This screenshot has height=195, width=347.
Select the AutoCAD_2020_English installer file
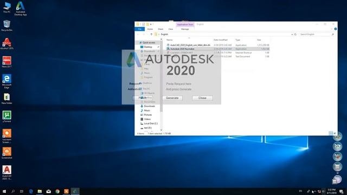tap(218, 45)
